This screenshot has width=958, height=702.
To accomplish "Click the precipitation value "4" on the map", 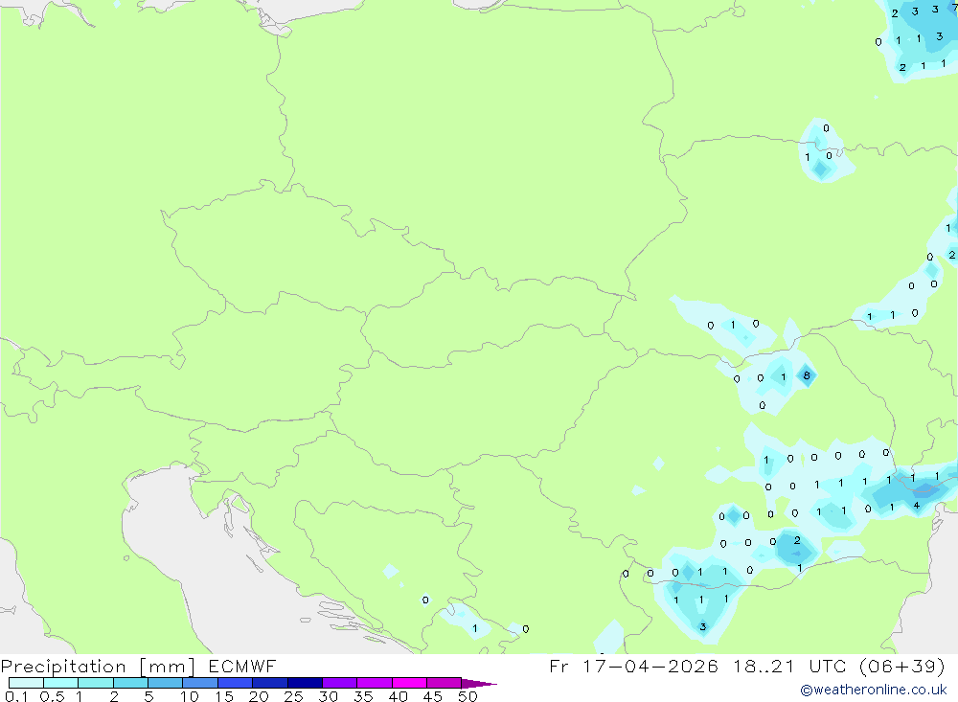I will point(917,506).
